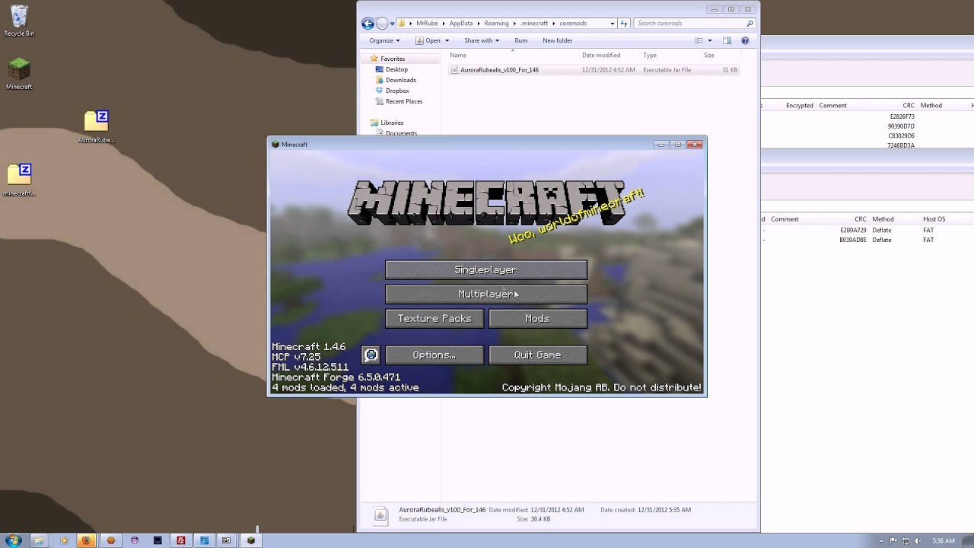
Task: Switch to Firefox in the taskbar
Action: (86, 540)
